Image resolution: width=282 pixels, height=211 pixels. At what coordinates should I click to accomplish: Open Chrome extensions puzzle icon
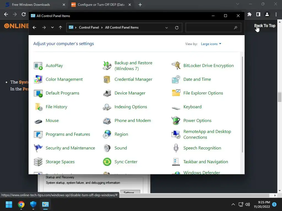pos(250,14)
